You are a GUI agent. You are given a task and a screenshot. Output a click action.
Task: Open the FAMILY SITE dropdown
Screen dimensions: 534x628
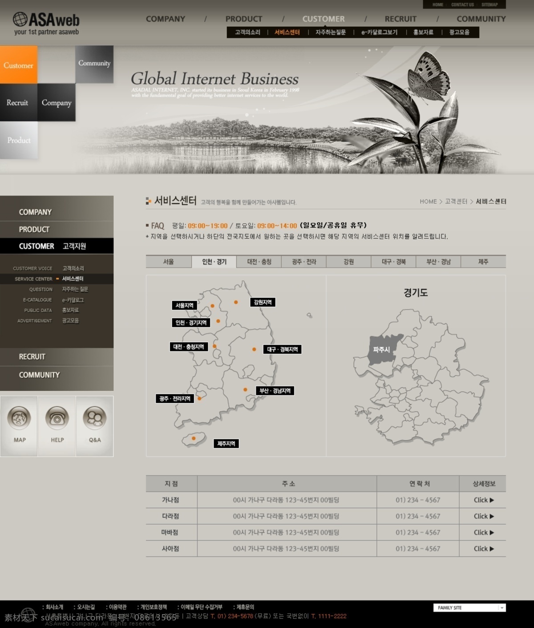pos(469,608)
